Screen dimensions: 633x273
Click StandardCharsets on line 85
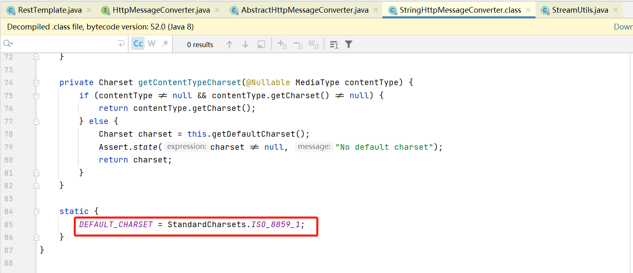click(x=207, y=225)
